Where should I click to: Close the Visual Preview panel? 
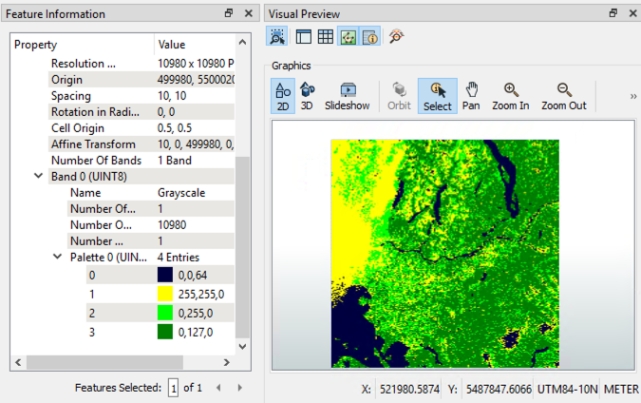[632, 13]
